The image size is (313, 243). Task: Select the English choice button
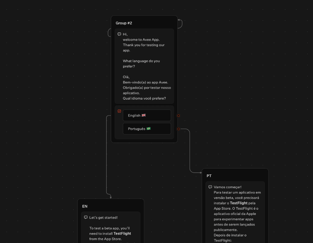click(147, 115)
